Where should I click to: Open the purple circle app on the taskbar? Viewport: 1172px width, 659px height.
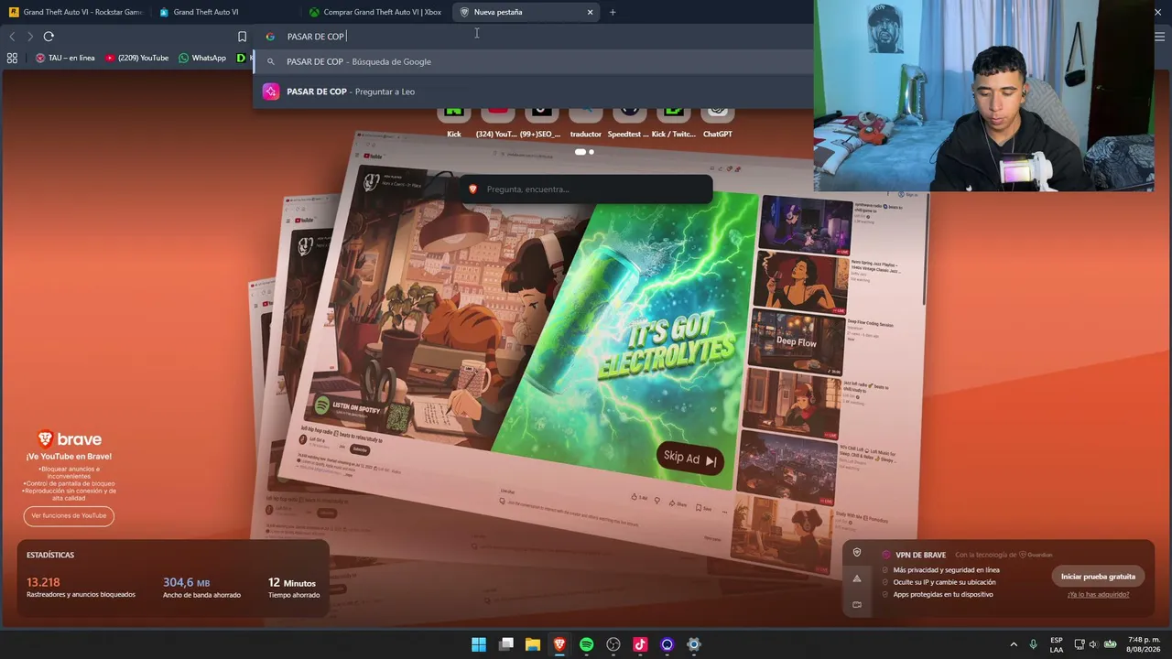click(667, 644)
